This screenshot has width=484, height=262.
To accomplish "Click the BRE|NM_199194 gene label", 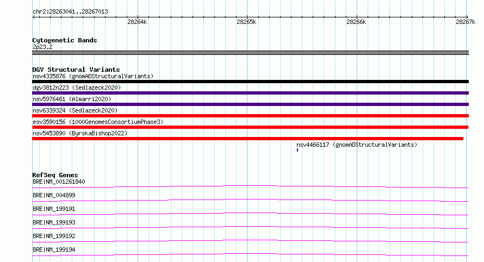I will [x=54, y=249].
